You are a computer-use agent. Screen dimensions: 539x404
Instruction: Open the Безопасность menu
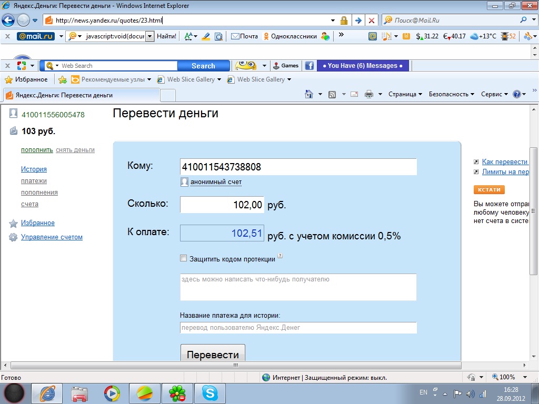coord(451,94)
